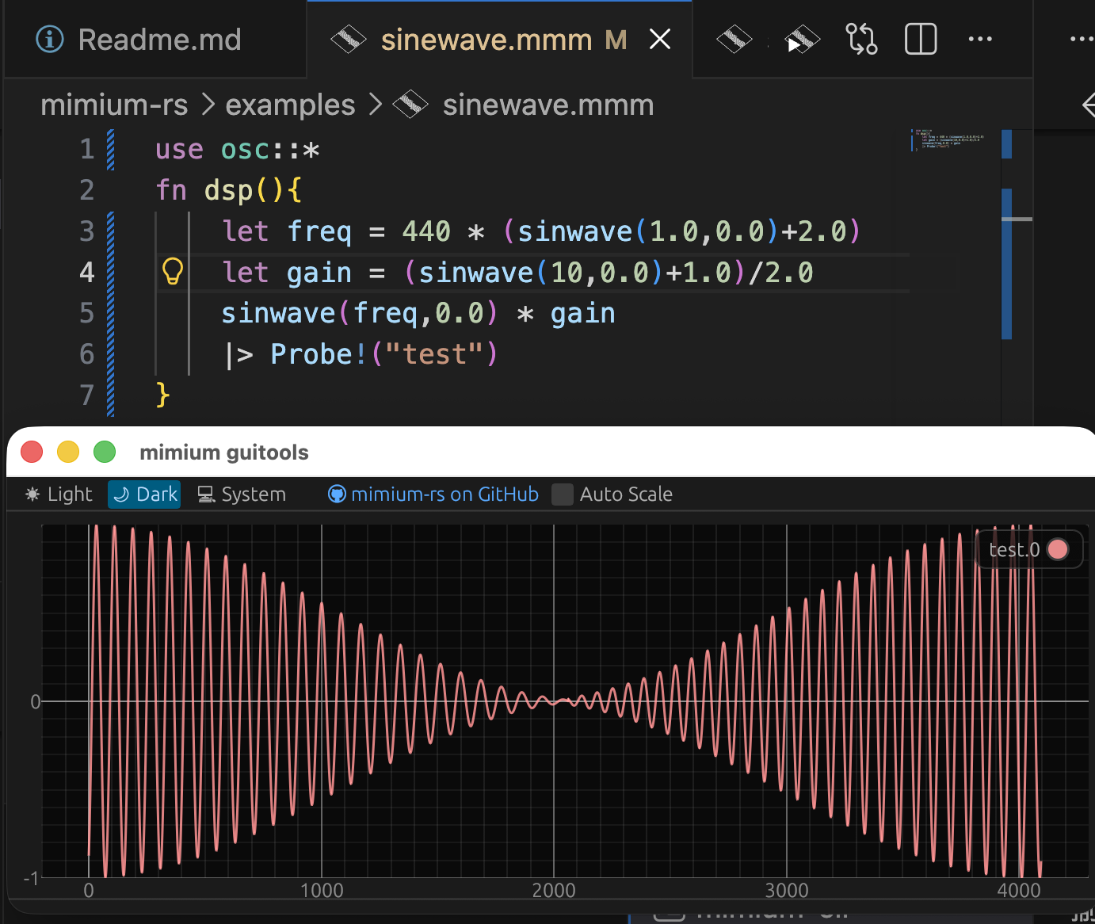Select the Dark theme option
The height and width of the screenshot is (924, 1095).
pyautogui.click(x=145, y=494)
